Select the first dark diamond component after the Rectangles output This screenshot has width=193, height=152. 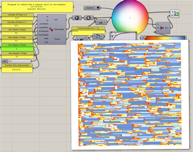[x=77, y=18]
